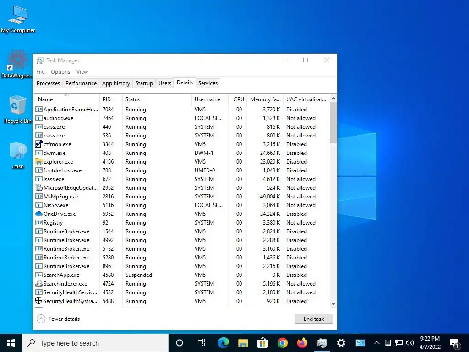Sort by the UAC virtualization column header
This screenshot has width=469, height=352.
tap(306, 99)
